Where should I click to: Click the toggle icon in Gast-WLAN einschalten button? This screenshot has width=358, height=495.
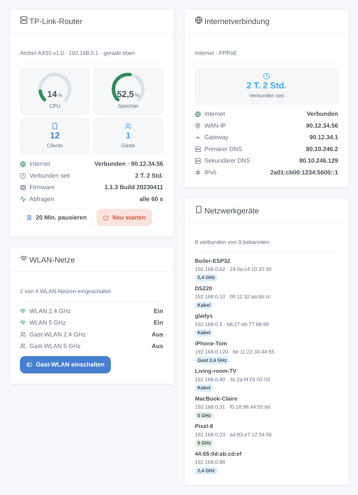(x=29, y=365)
